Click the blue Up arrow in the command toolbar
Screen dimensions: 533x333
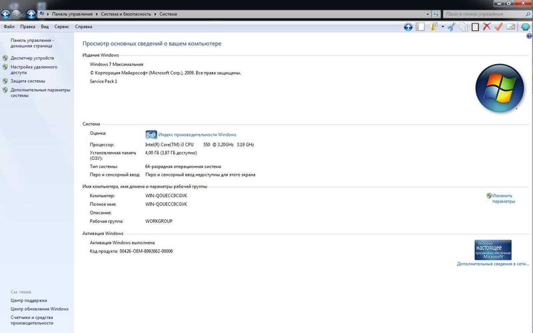[408, 27]
